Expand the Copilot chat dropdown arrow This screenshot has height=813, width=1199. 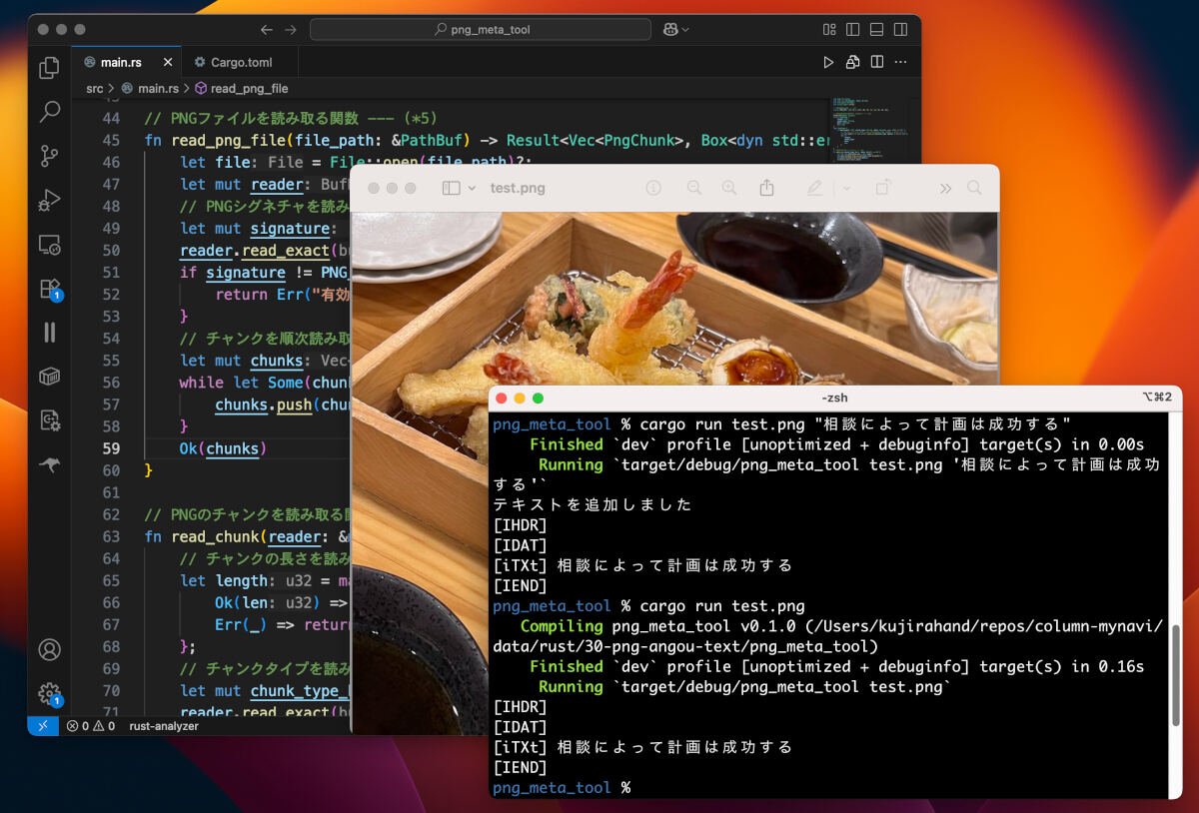pos(685,30)
